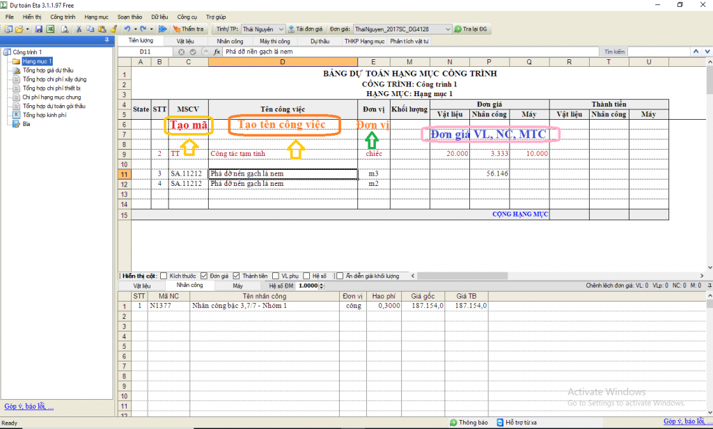Click the Excel export icon
Image resolution: width=713 pixels, height=429 pixels.
[50, 29]
